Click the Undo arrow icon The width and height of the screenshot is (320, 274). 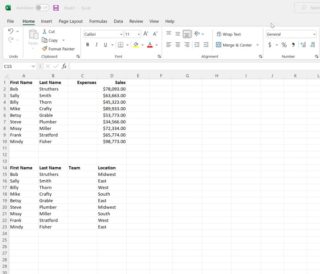[11, 31]
